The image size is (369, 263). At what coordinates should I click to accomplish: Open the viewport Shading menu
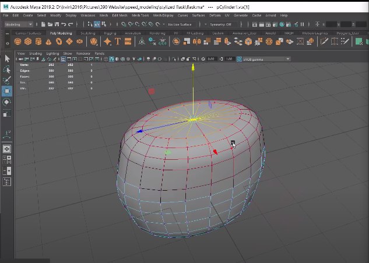[36, 53]
